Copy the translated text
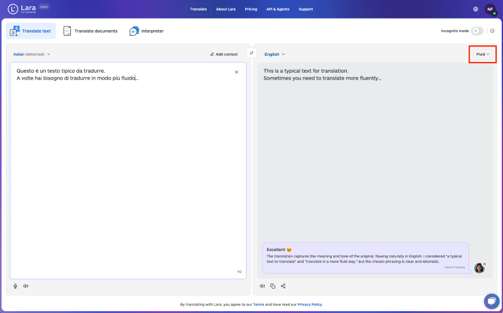503x313 pixels. point(273,286)
